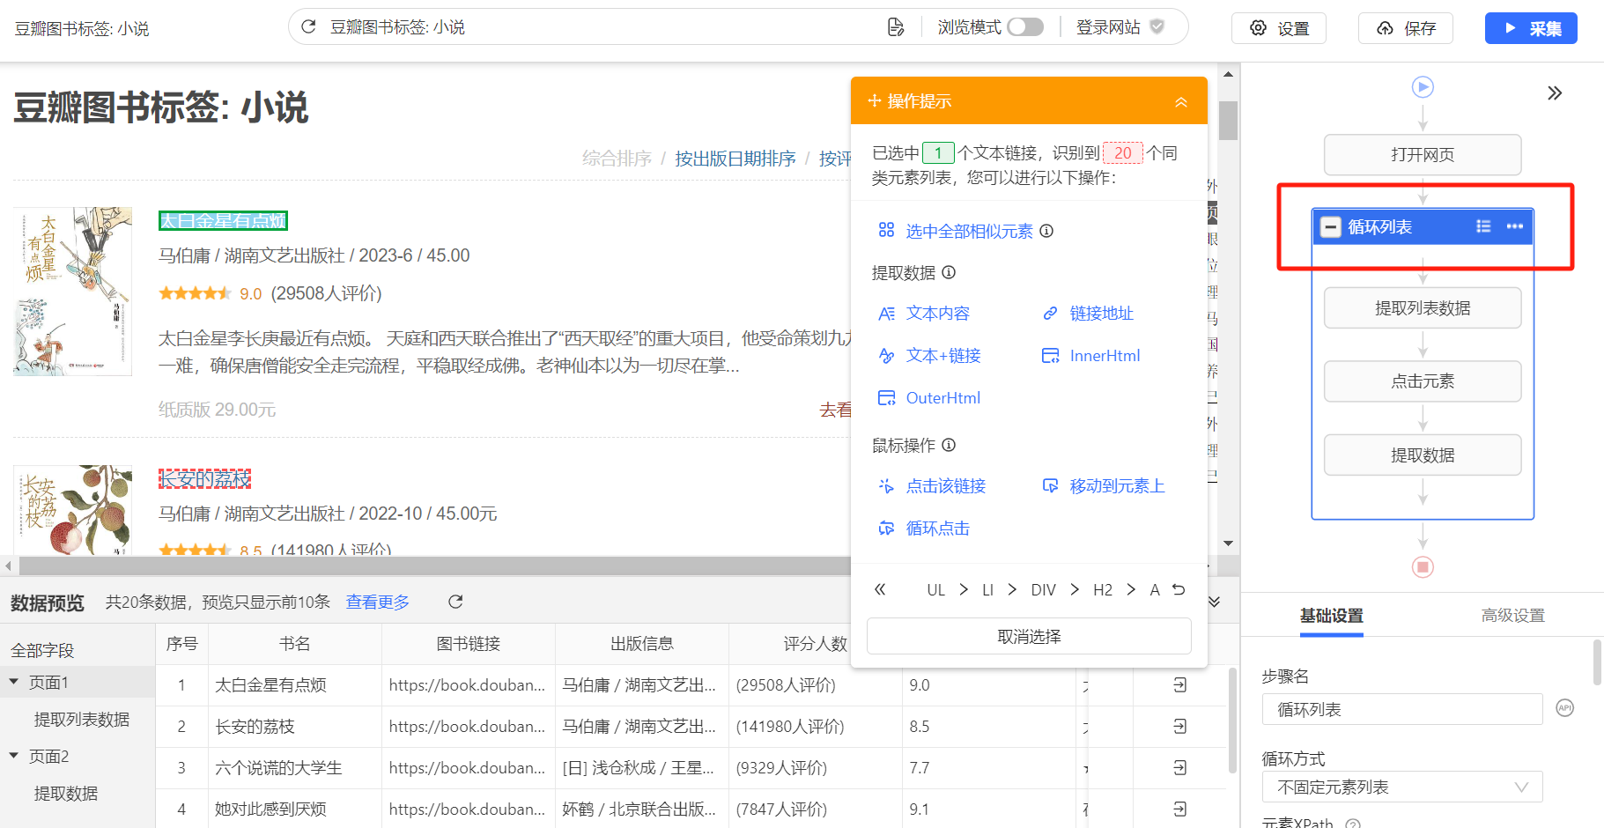Select the 提取列表数据 workflow step

point(1423,308)
